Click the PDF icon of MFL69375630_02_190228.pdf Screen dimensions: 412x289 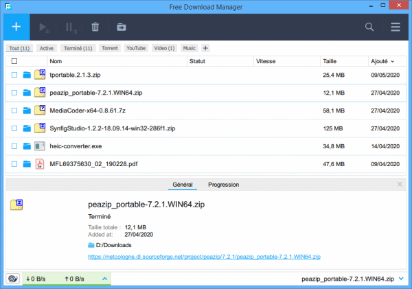pyautogui.click(x=40, y=164)
